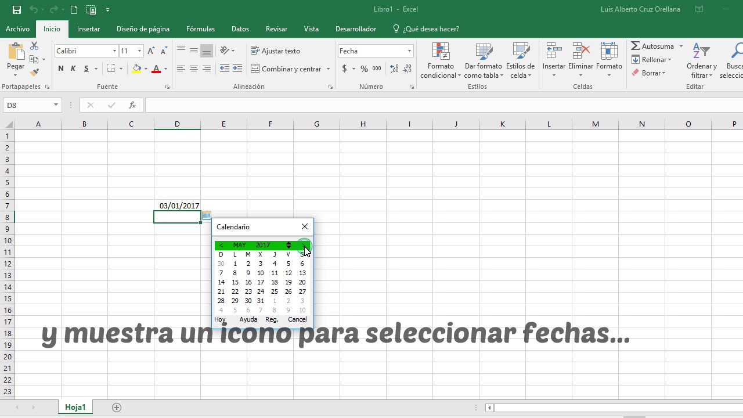
Task: Click the insert function fx icon
Action: pos(132,105)
